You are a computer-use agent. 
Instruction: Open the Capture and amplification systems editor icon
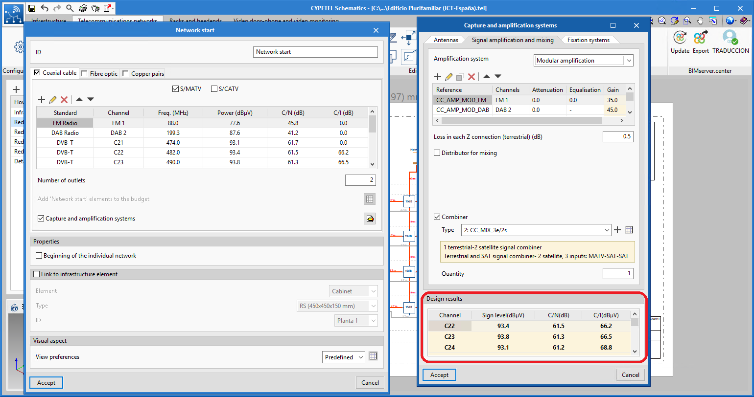tap(370, 219)
